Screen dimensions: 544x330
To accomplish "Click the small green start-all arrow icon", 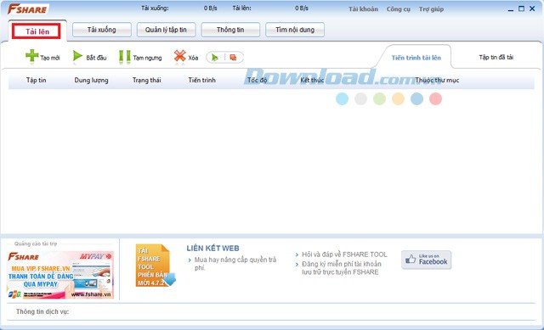I will click(215, 58).
